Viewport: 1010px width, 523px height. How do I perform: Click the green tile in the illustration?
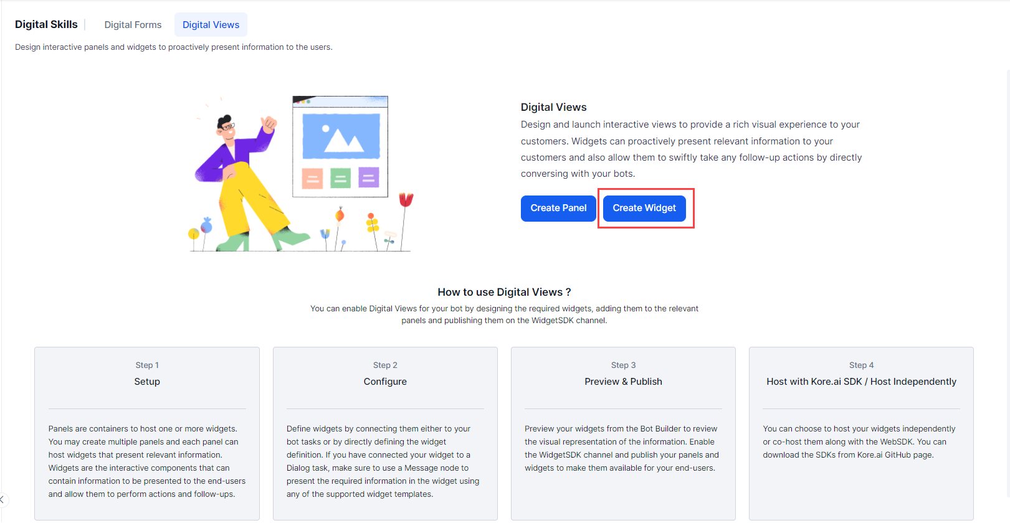click(340, 179)
